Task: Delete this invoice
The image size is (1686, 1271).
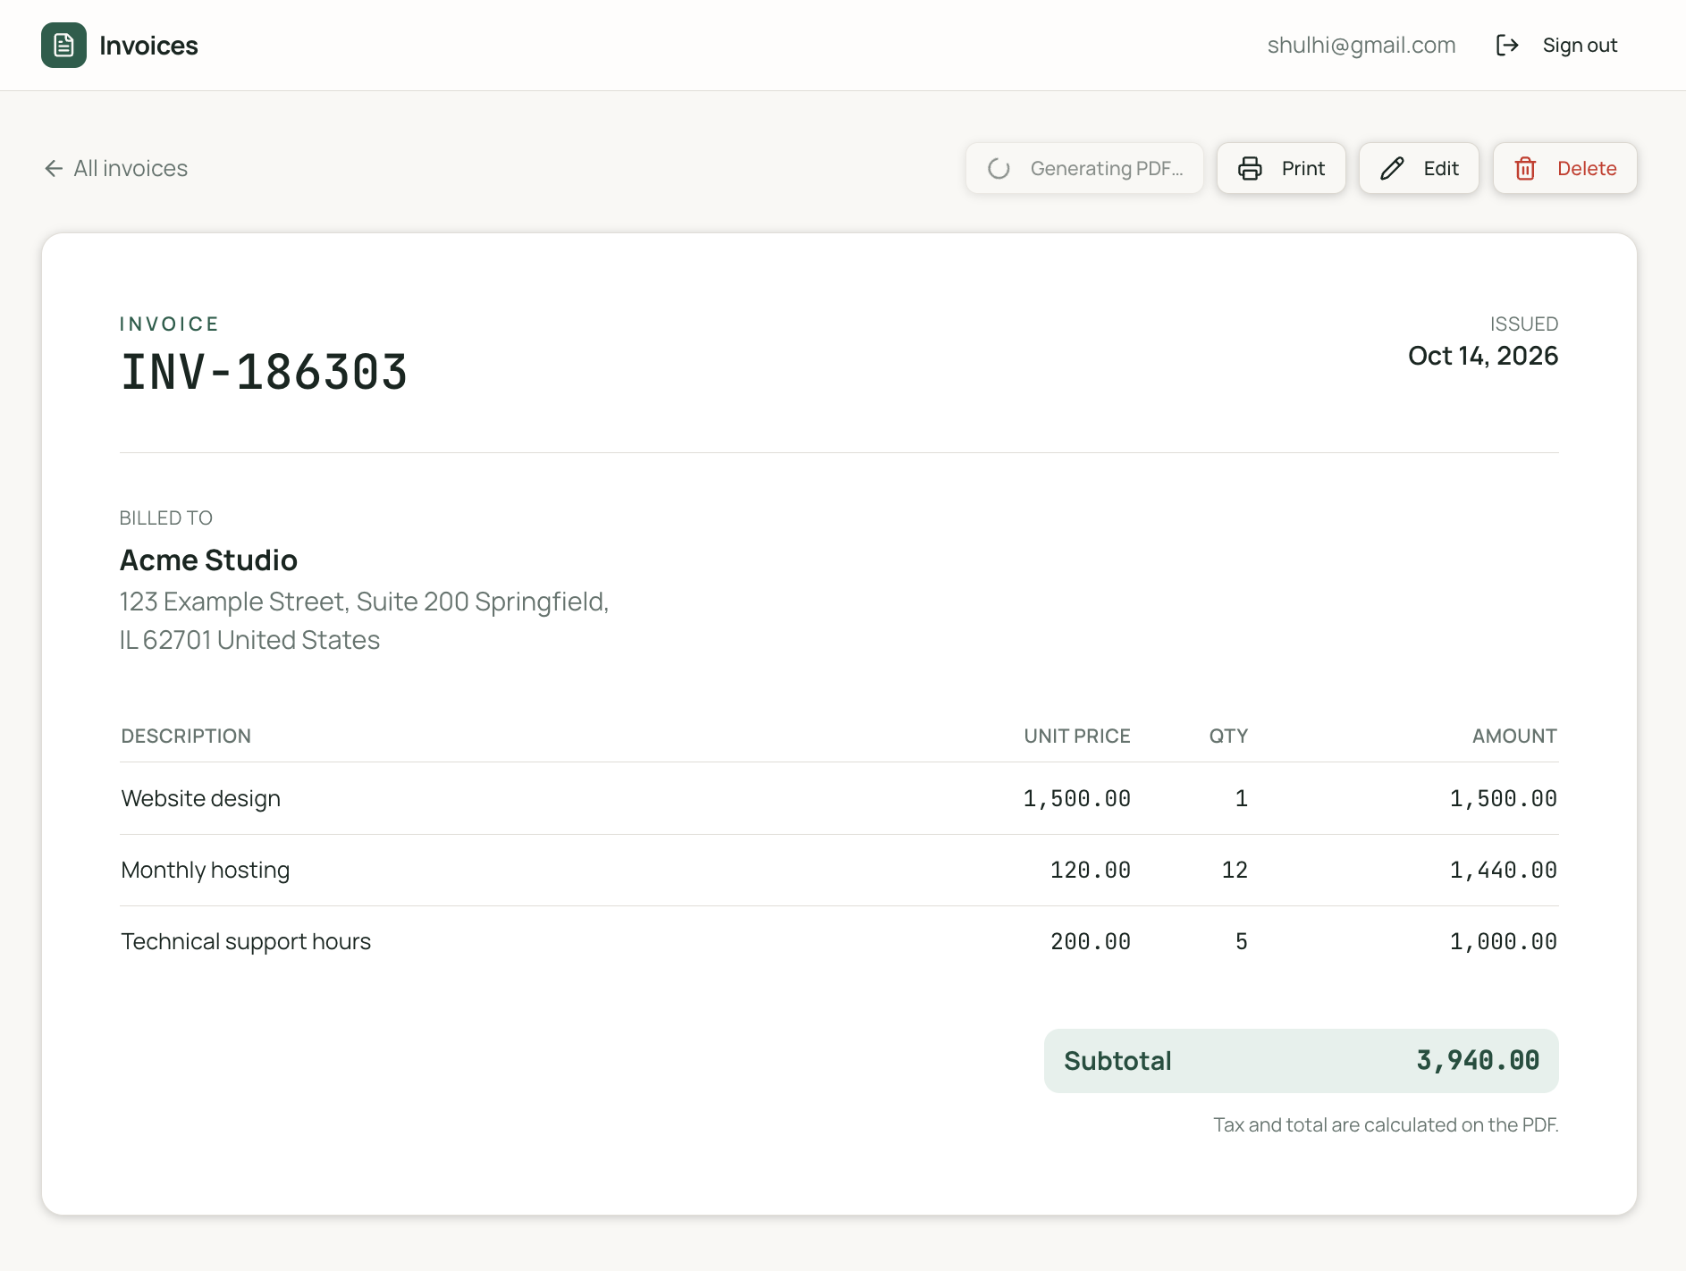Action: 1564,168
